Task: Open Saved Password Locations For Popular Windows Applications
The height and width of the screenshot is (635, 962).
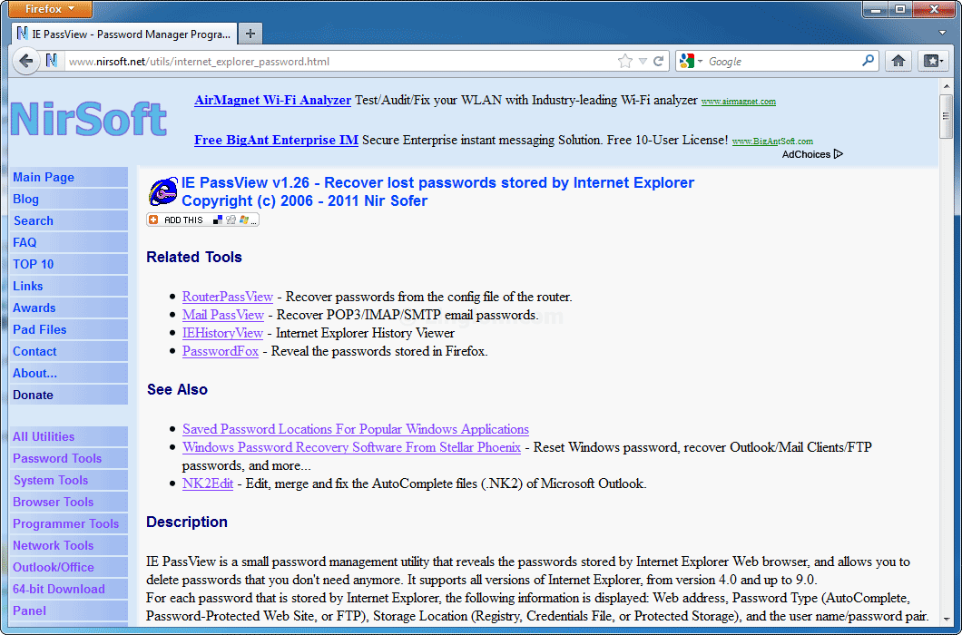Action: (355, 429)
